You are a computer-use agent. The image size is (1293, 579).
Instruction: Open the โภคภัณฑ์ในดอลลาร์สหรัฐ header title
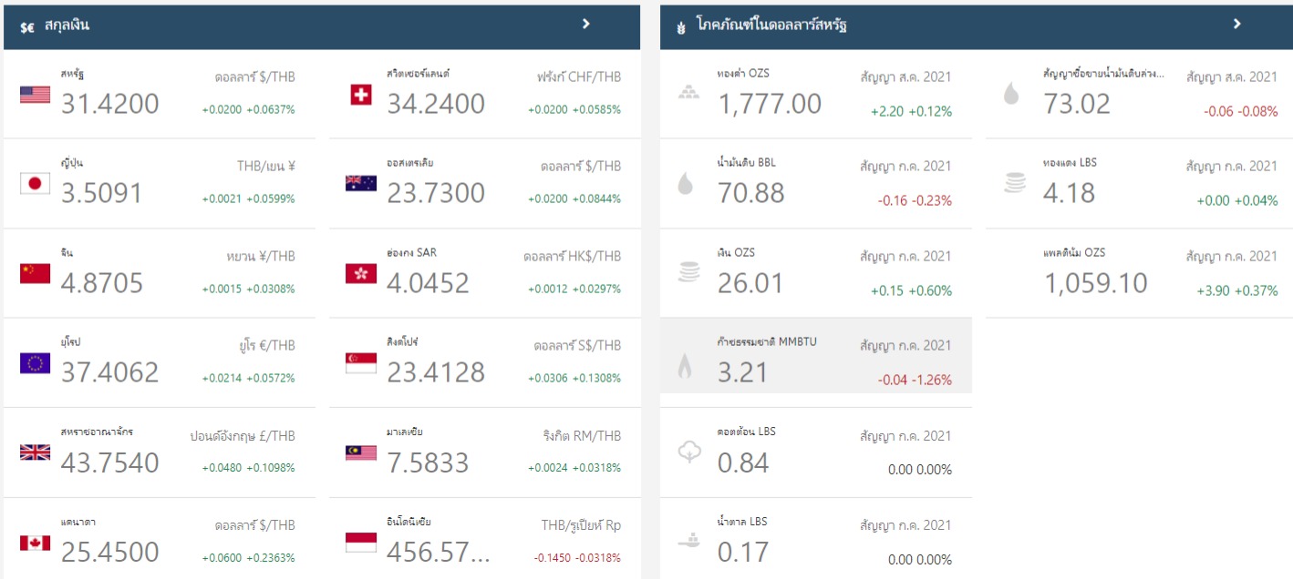[x=771, y=26]
